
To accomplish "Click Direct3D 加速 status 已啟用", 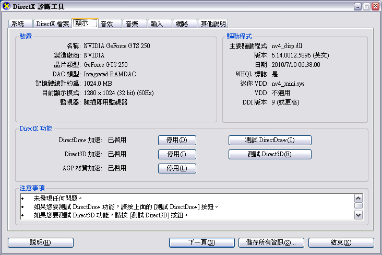I will 117,154.
